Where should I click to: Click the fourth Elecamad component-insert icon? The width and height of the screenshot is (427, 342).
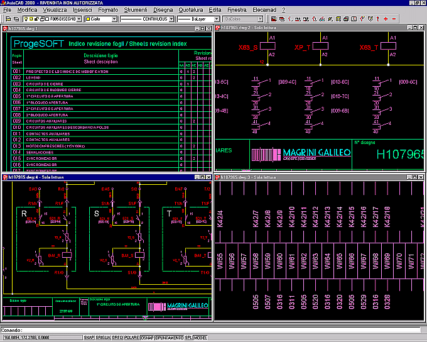[x=298, y=19]
